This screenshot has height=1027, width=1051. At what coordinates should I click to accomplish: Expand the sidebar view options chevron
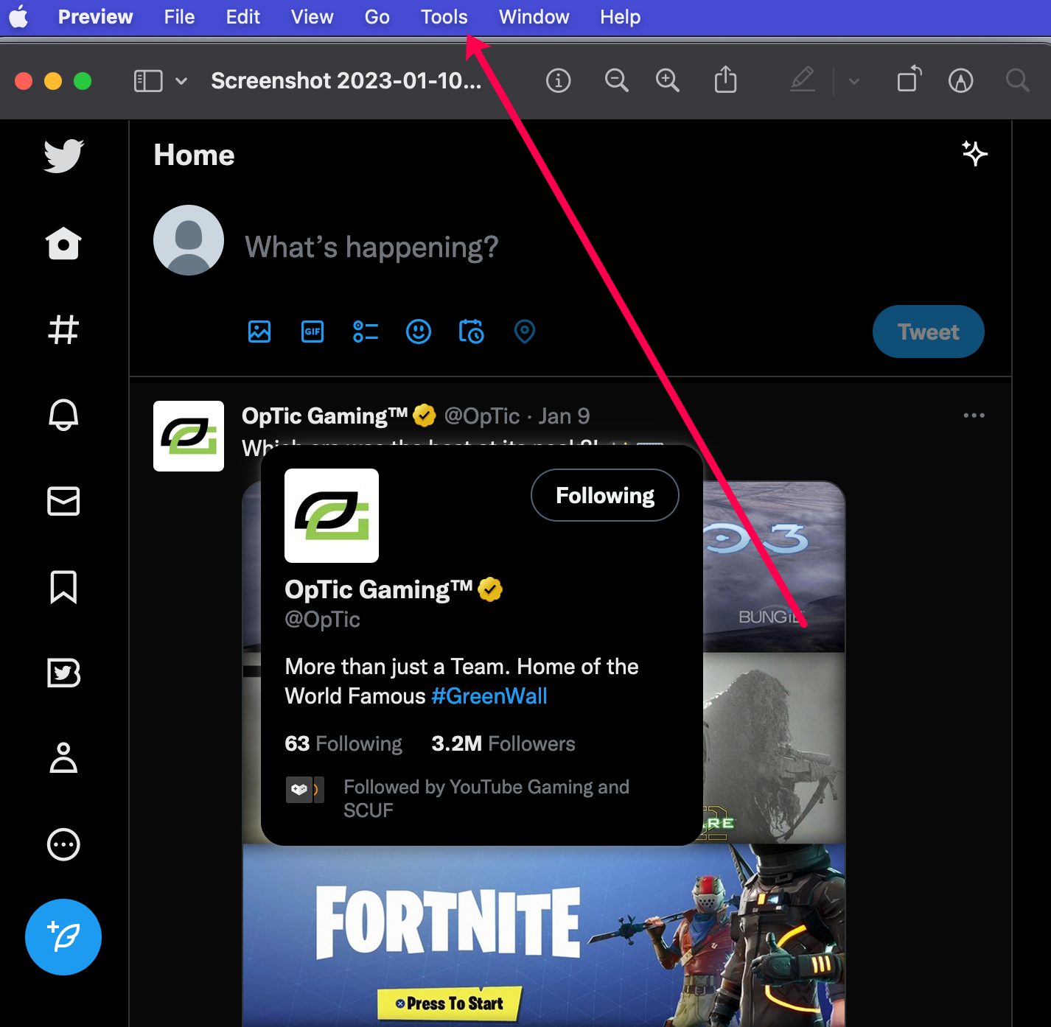[x=181, y=81]
